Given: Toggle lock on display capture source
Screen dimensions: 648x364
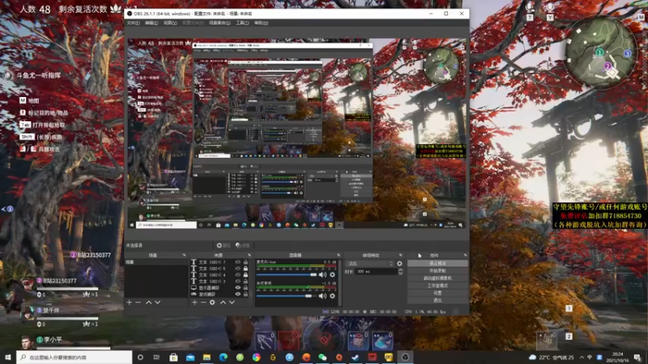Looking at the screenshot, I should [245, 288].
